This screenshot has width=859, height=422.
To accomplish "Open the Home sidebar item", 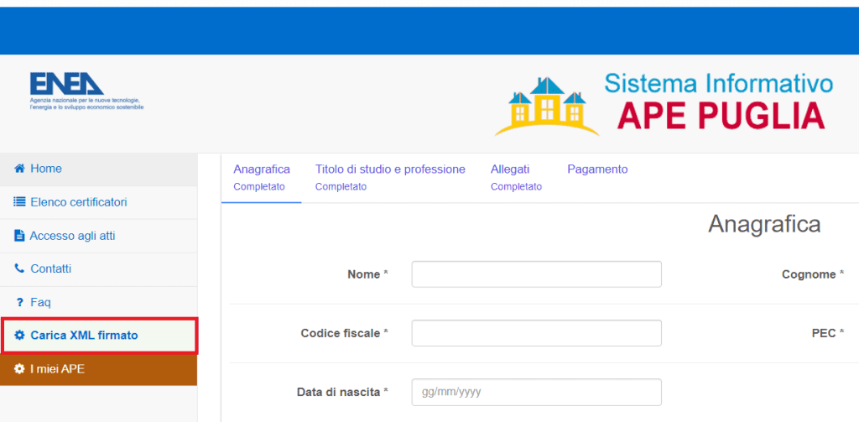I will click(x=99, y=169).
